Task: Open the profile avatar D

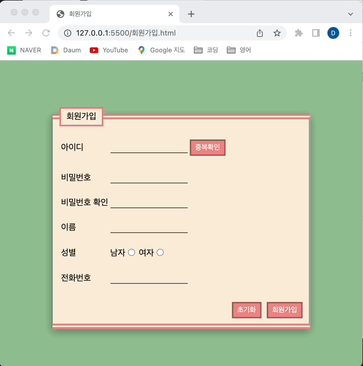Action: pos(333,33)
